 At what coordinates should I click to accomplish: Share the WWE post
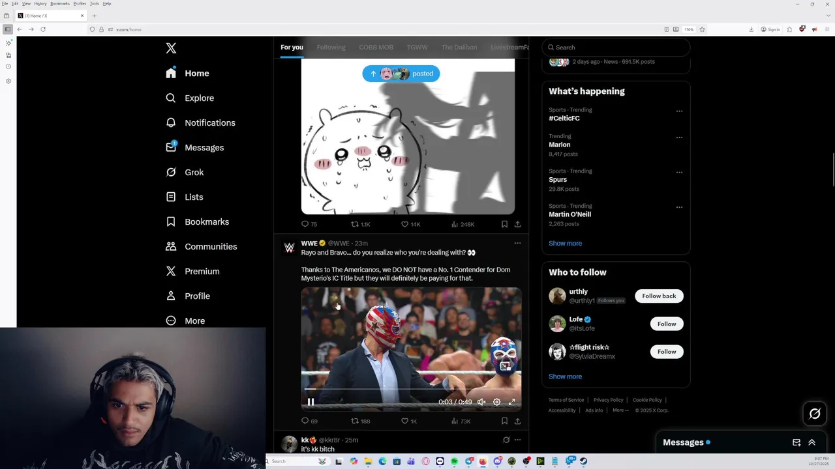point(517,421)
